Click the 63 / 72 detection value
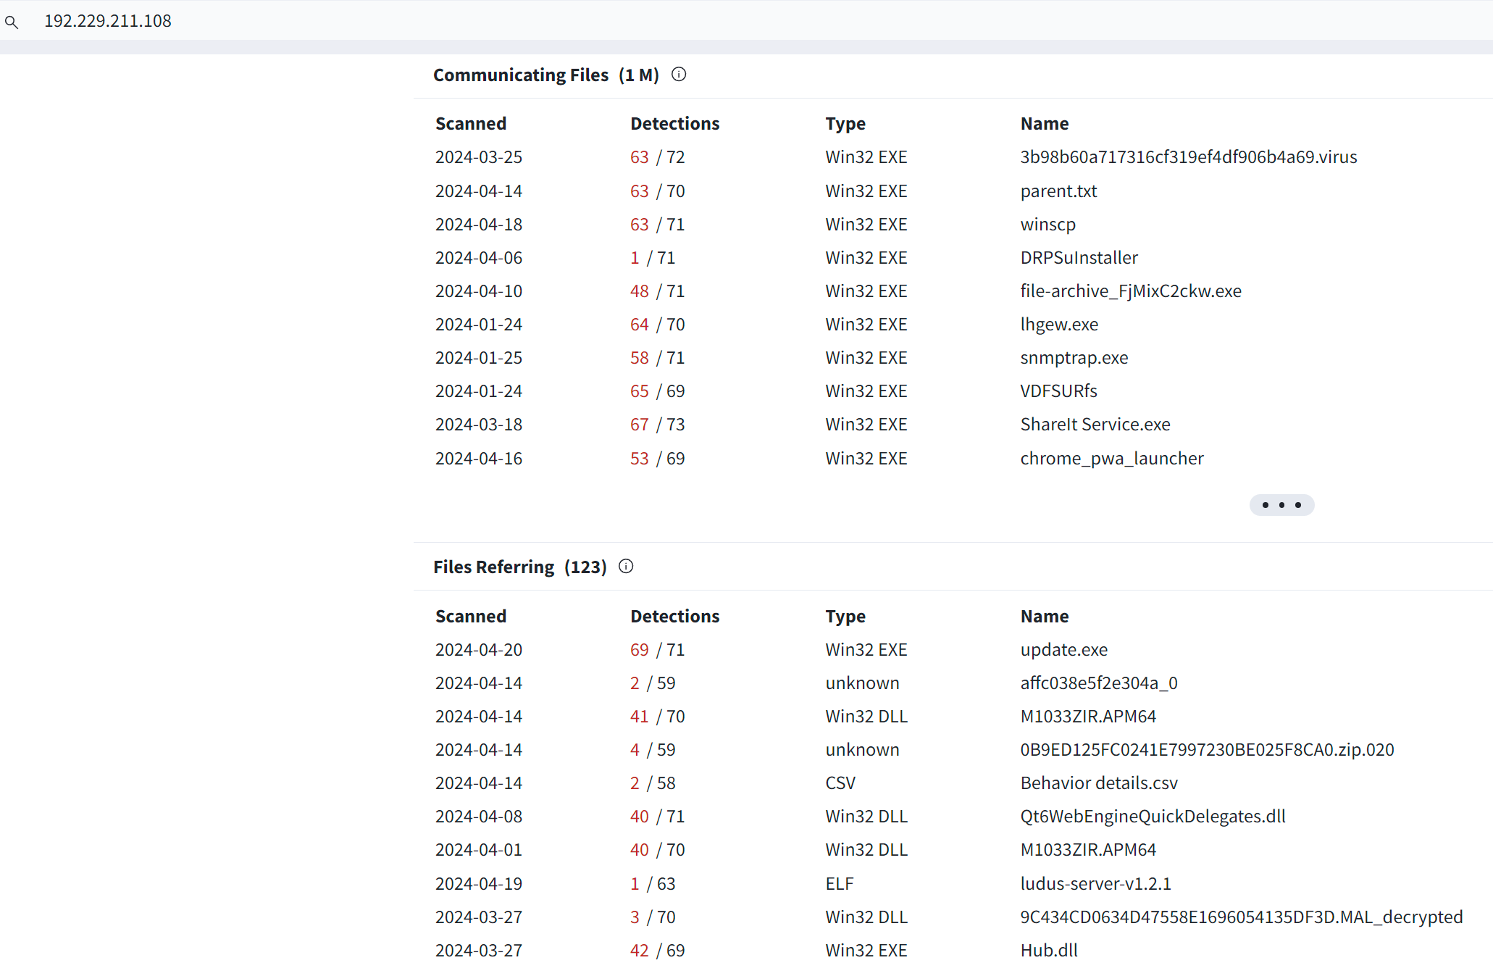 click(657, 157)
